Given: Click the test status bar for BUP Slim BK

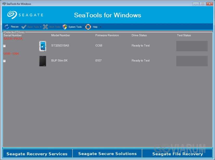Looking at the screenshot, I should 192,61.
